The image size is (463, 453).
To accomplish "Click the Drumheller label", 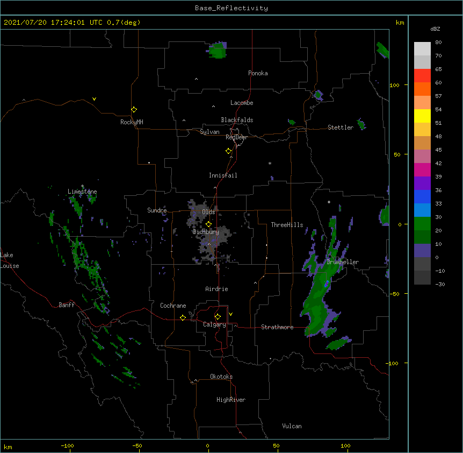I will click(x=343, y=262).
